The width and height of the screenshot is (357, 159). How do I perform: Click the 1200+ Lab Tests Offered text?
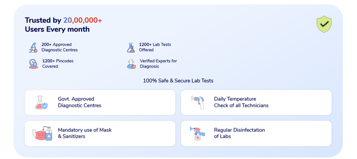coord(155,47)
